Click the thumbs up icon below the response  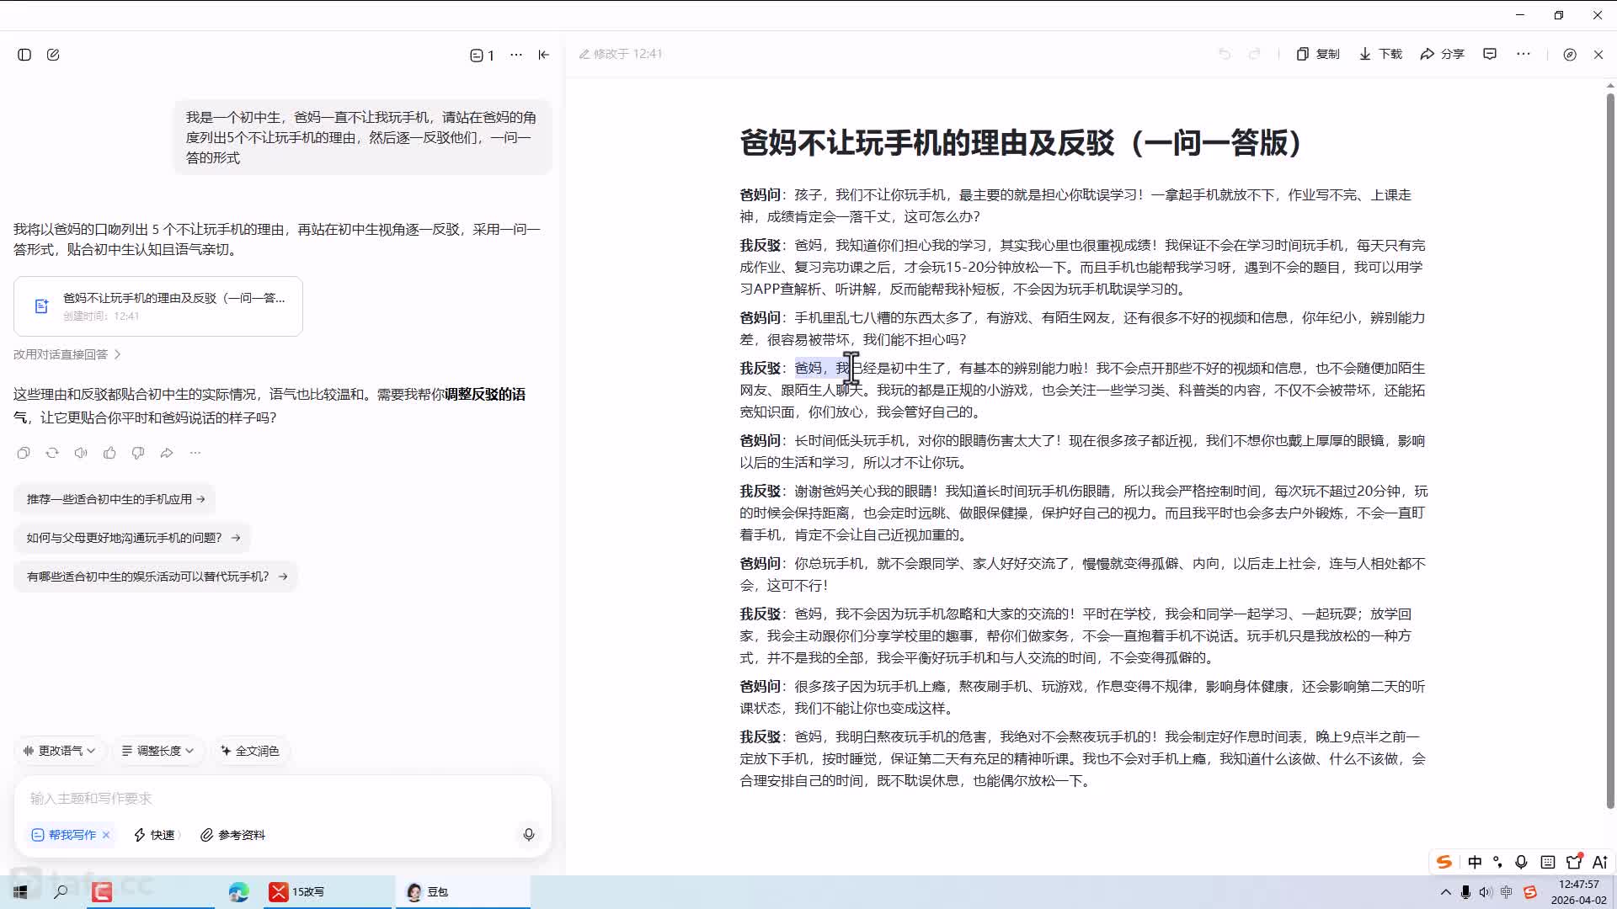pyautogui.click(x=109, y=453)
